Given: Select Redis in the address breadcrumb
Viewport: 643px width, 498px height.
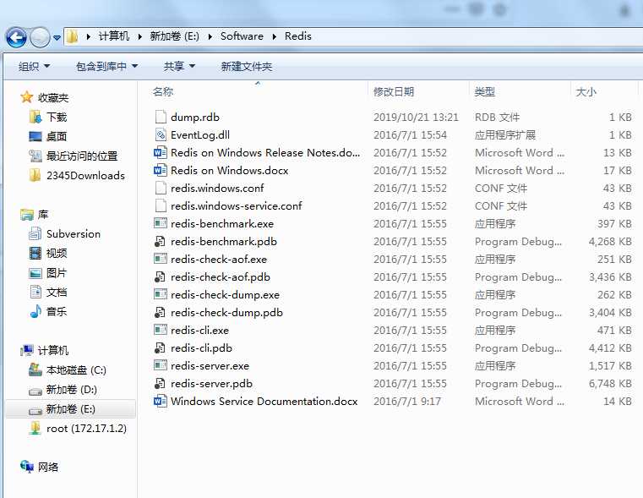Looking at the screenshot, I should pyautogui.click(x=298, y=36).
